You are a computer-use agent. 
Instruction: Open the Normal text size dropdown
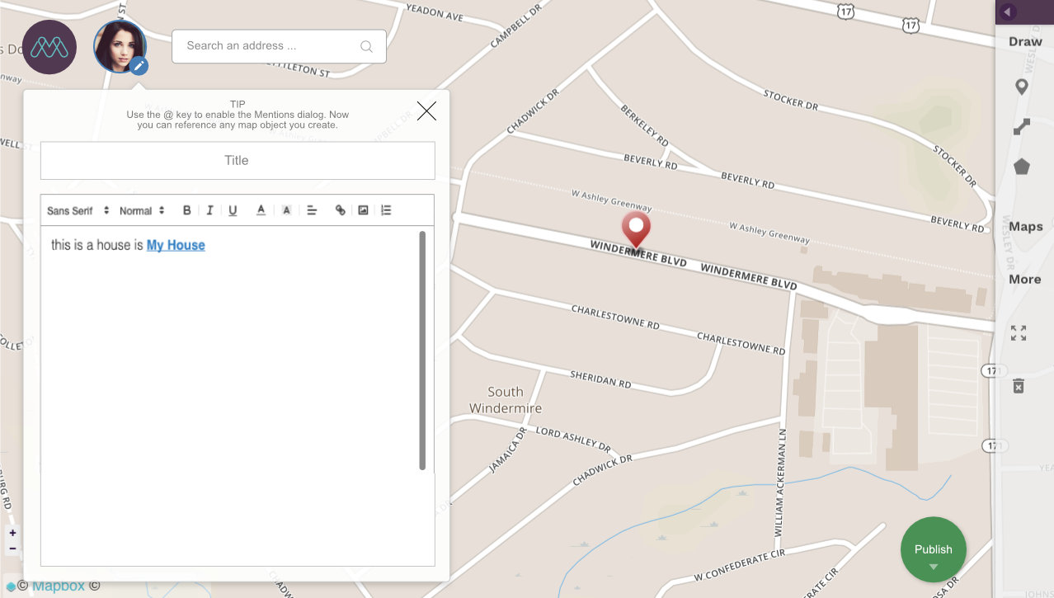click(x=140, y=210)
